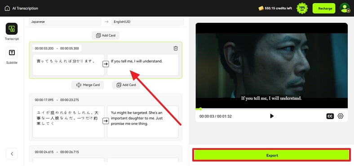Delete the 00:00:03.200 card with trash icon
The image size is (354, 166).
coord(176,48)
